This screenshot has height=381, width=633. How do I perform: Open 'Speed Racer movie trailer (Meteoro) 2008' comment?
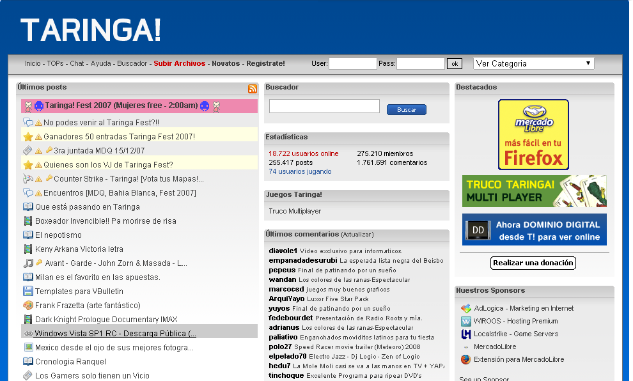(x=357, y=347)
